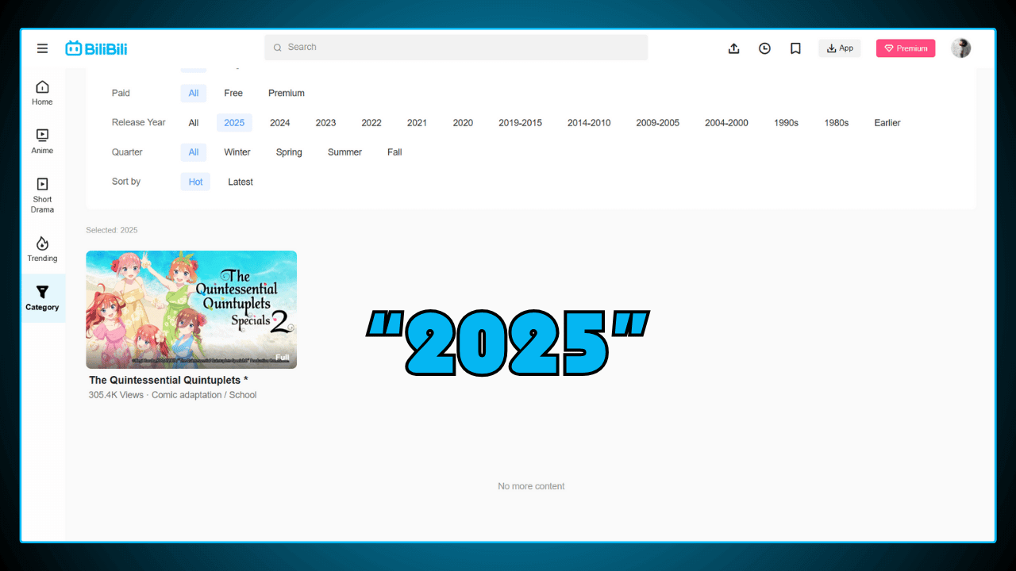Select Category in the sidebar
The width and height of the screenshot is (1016, 571).
(x=42, y=298)
